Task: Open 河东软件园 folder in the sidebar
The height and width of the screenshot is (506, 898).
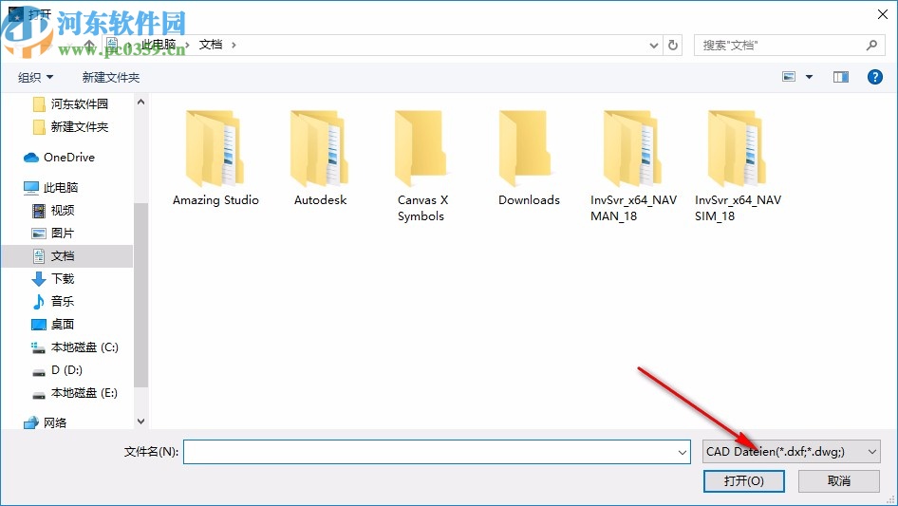Action: point(71,104)
